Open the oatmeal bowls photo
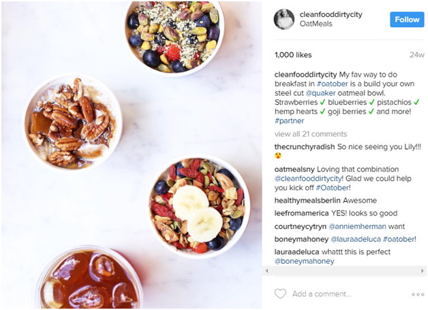The width and height of the screenshot is (428, 310). point(132,155)
